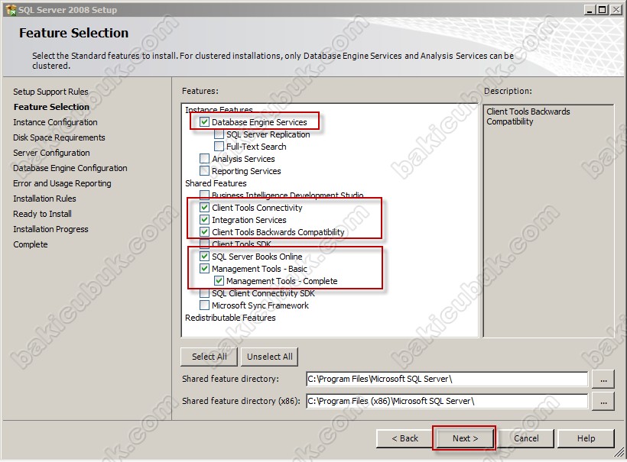Screen dimensions: 627x462
Task: Browse for shared feature directory
Action: click(603, 380)
